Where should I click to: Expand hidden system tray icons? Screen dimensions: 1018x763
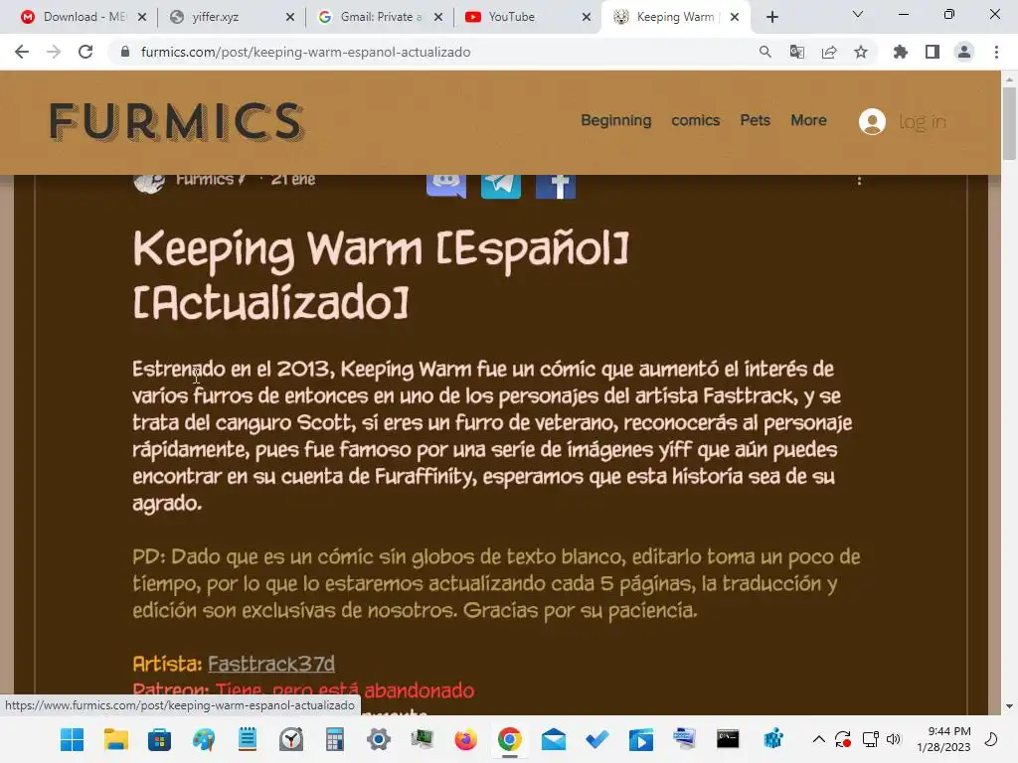click(x=819, y=739)
